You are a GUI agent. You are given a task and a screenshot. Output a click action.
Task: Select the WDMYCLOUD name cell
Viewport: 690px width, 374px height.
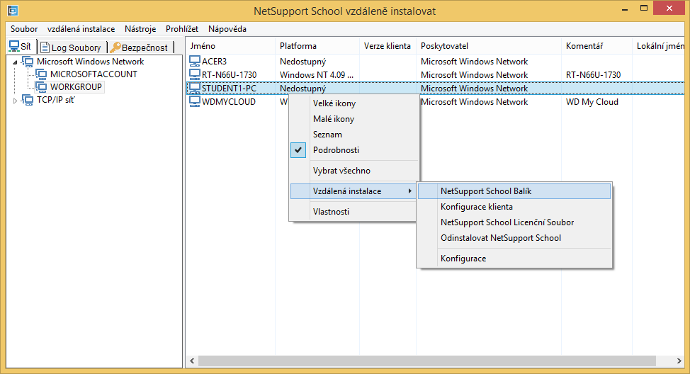(228, 101)
